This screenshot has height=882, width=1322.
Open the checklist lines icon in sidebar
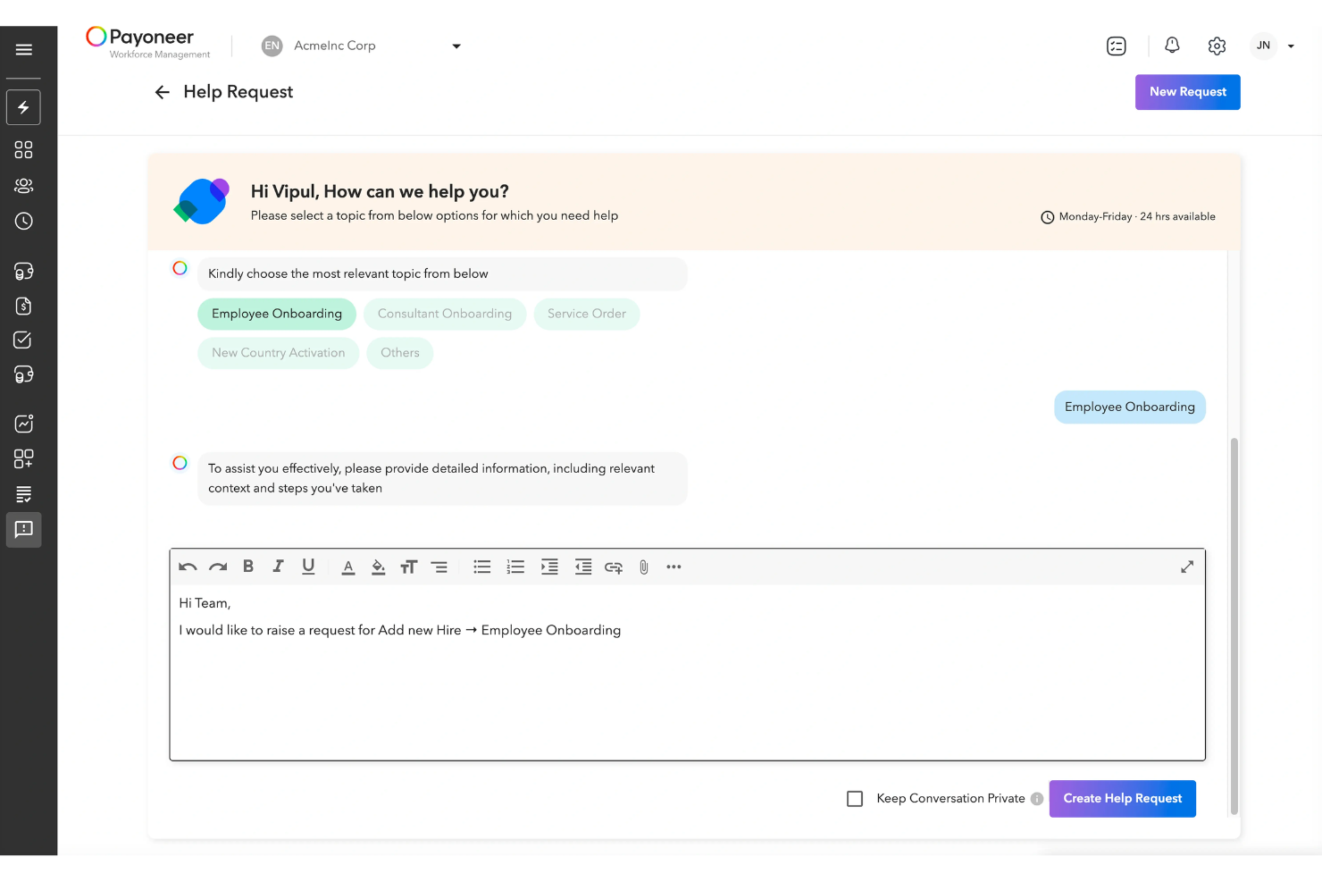[24, 494]
